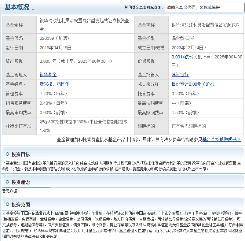Click the small arrow icon beside 基本概况

(33, 9)
